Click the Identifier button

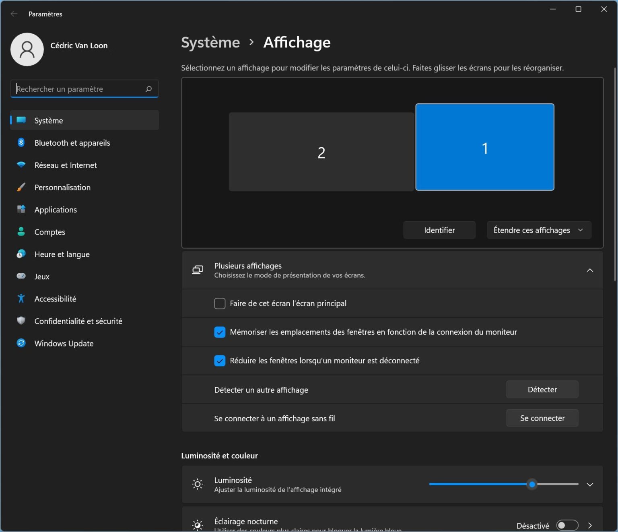point(439,230)
